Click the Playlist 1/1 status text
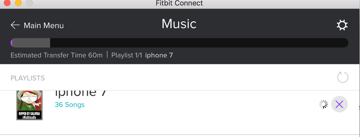360x137 pixels. coord(127,55)
